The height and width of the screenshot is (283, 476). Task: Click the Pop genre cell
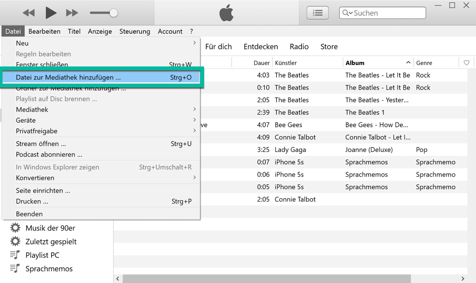(x=422, y=150)
